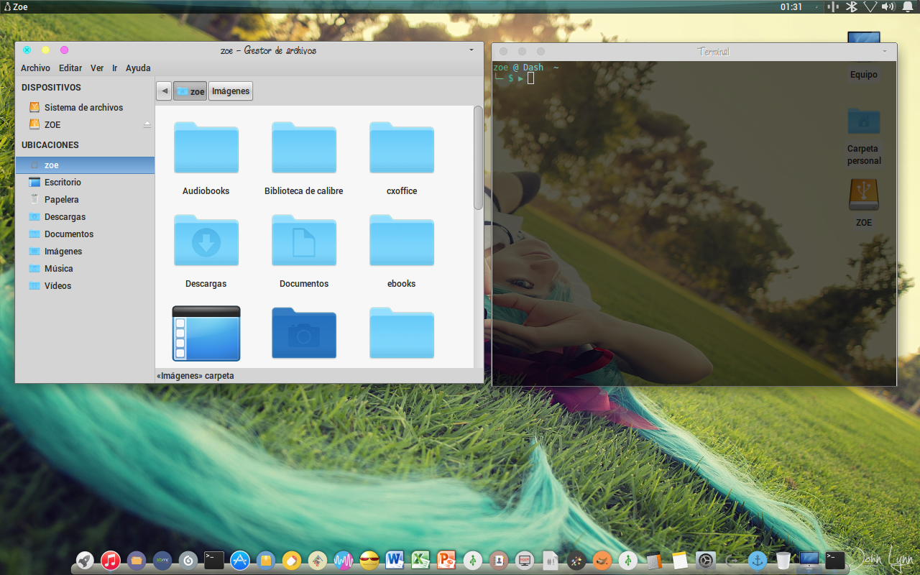Expand the file manager title bar dropdown arrow
Viewport: 920px width, 575px height.
pyautogui.click(x=471, y=50)
